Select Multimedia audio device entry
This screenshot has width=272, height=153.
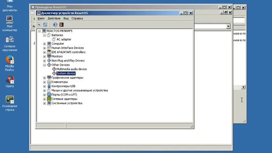(71, 69)
